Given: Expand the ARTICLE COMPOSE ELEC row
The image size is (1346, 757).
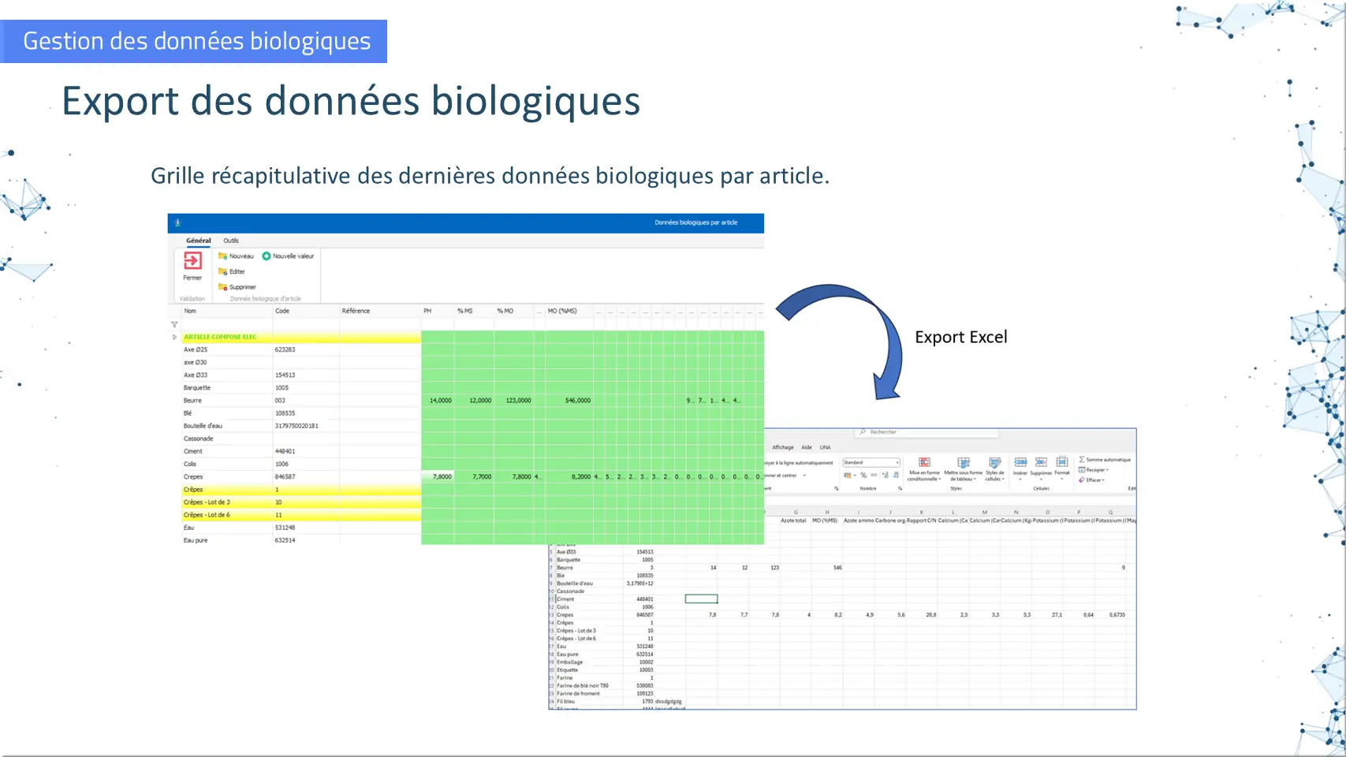Looking at the screenshot, I should 174,337.
